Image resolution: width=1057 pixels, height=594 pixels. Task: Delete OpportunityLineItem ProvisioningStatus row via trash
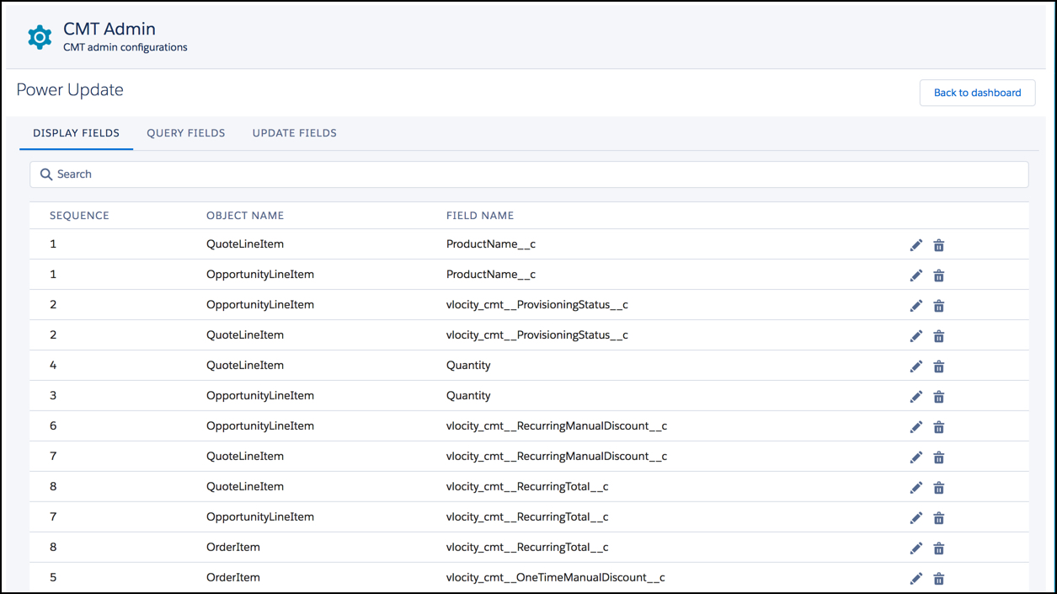pyautogui.click(x=939, y=306)
